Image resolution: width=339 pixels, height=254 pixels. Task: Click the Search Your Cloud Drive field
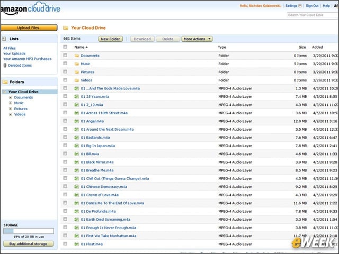(x=313, y=15)
